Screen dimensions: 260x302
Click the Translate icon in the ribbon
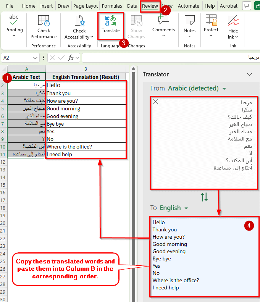(x=110, y=21)
